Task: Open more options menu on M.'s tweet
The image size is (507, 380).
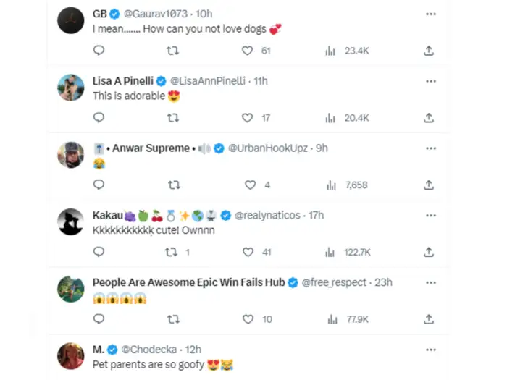Action: pos(431,350)
